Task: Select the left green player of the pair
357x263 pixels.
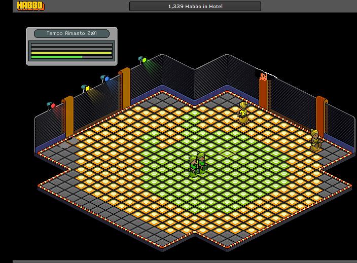Action: point(193,166)
